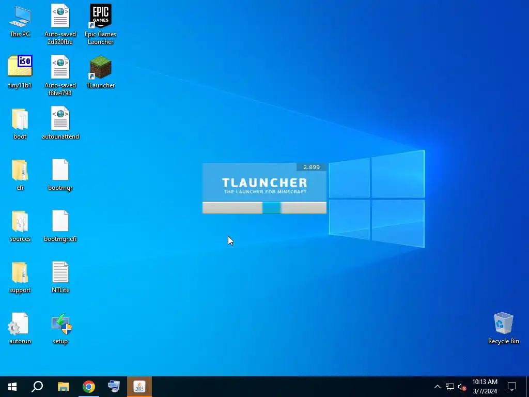Select the setup installer icon
Screen dimensions: 529x397
point(60,329)
